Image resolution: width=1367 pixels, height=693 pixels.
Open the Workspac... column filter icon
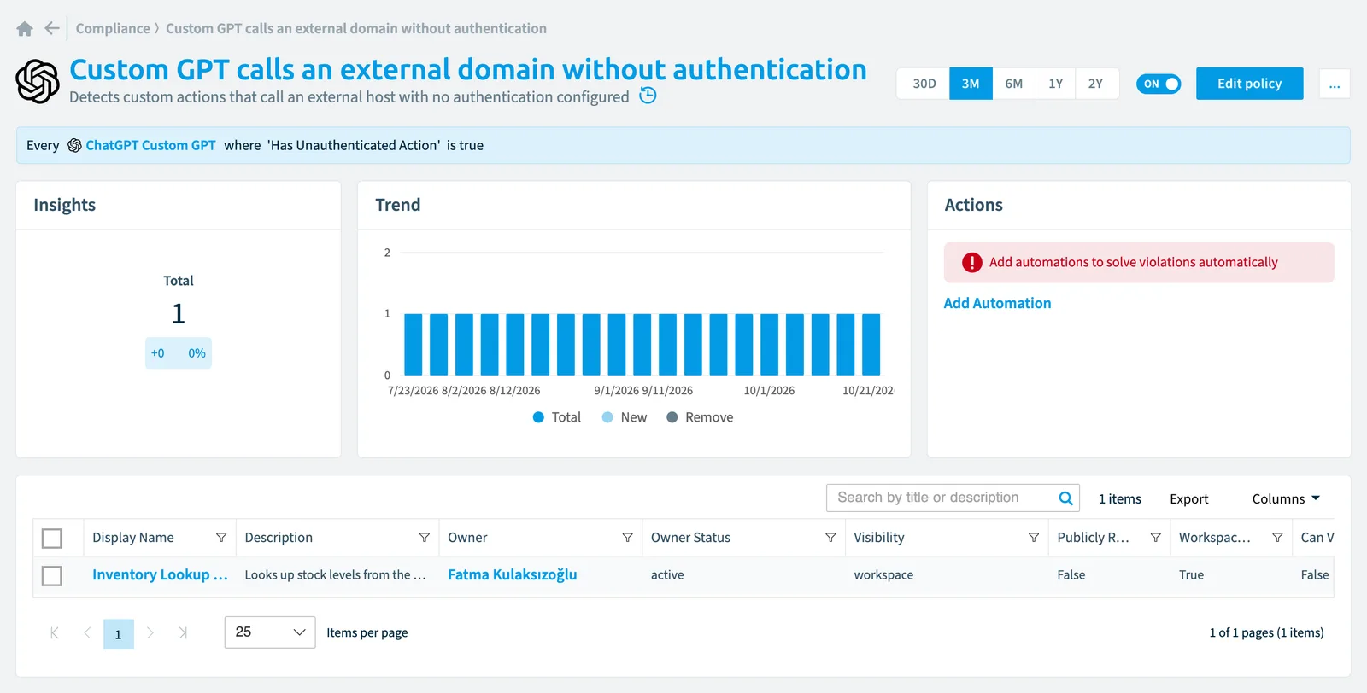tap(1277, 538)
